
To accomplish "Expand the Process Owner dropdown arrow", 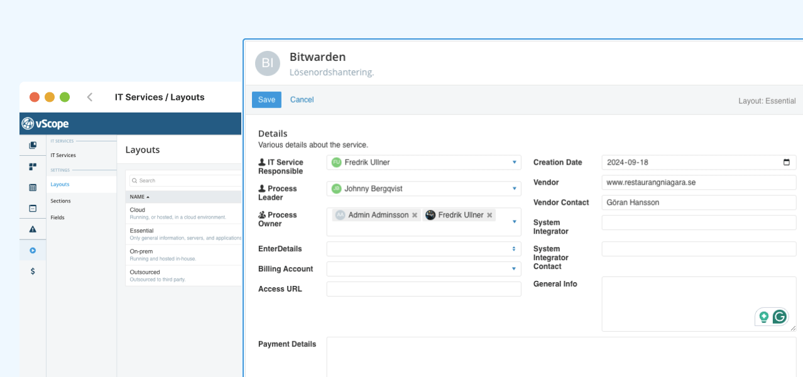I will point(515,222).
